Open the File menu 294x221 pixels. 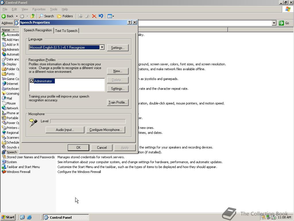pos(5,9)
